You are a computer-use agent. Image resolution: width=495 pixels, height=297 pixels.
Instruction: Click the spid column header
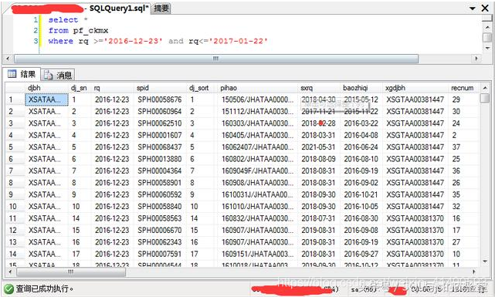click(x=161, y=88)
